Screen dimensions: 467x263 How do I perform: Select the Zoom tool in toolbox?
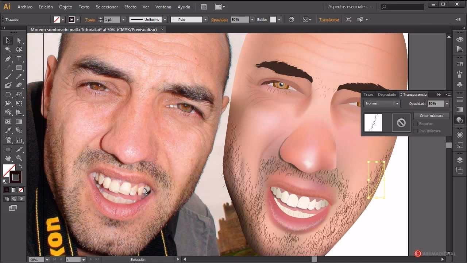[x=19, y=158]
